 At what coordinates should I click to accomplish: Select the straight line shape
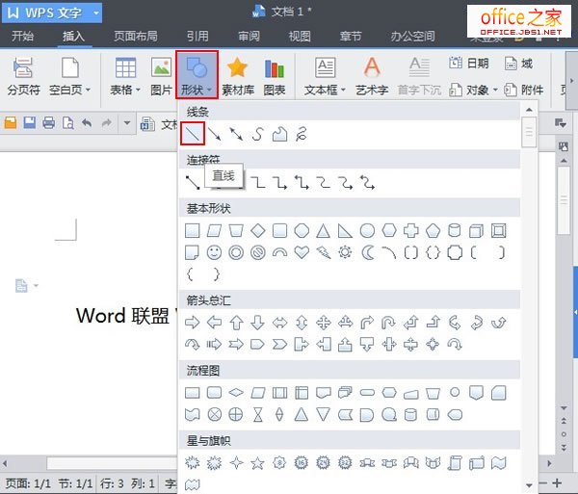tap(193, 133)
